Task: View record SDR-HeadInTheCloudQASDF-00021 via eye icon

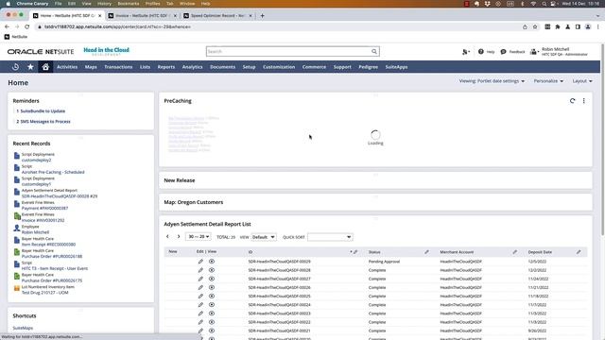Action: (x=212, y=331)
